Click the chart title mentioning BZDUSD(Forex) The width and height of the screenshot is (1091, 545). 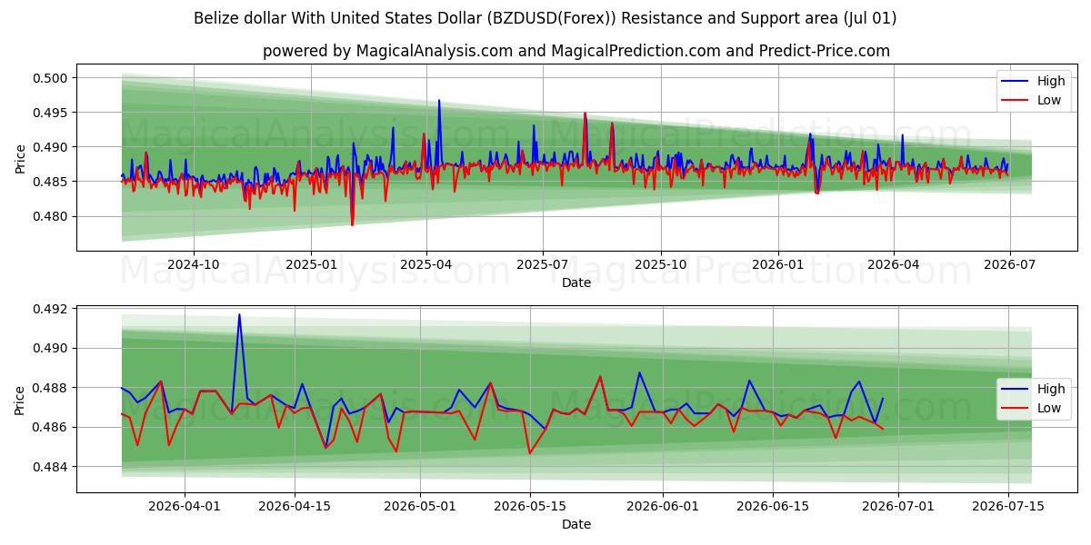tap(545, 18)
